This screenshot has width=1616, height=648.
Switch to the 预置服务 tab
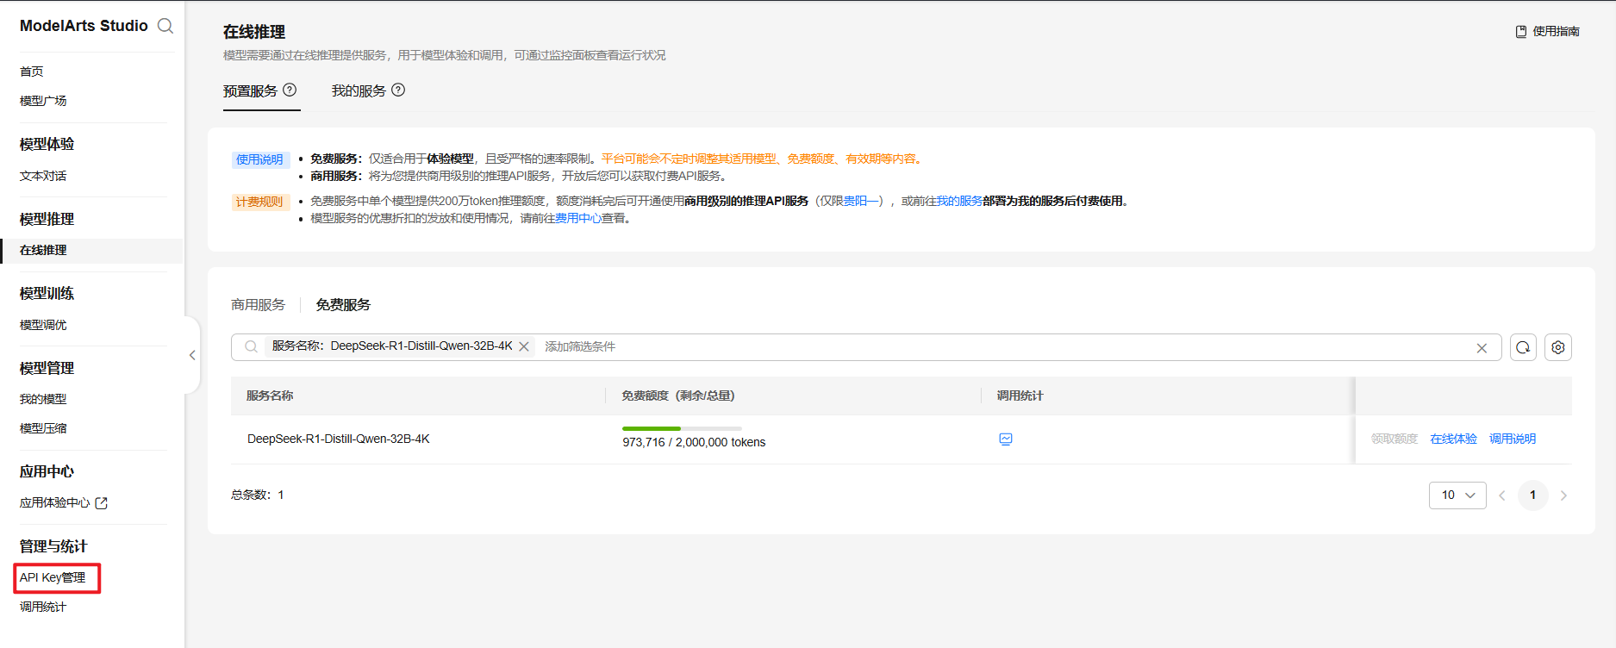(x=250, y=90)
